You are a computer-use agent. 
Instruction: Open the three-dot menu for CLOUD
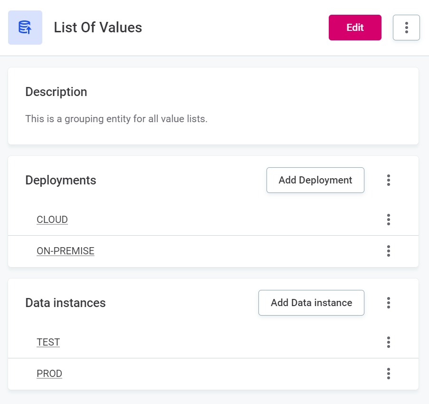click(x=388, y=220)
